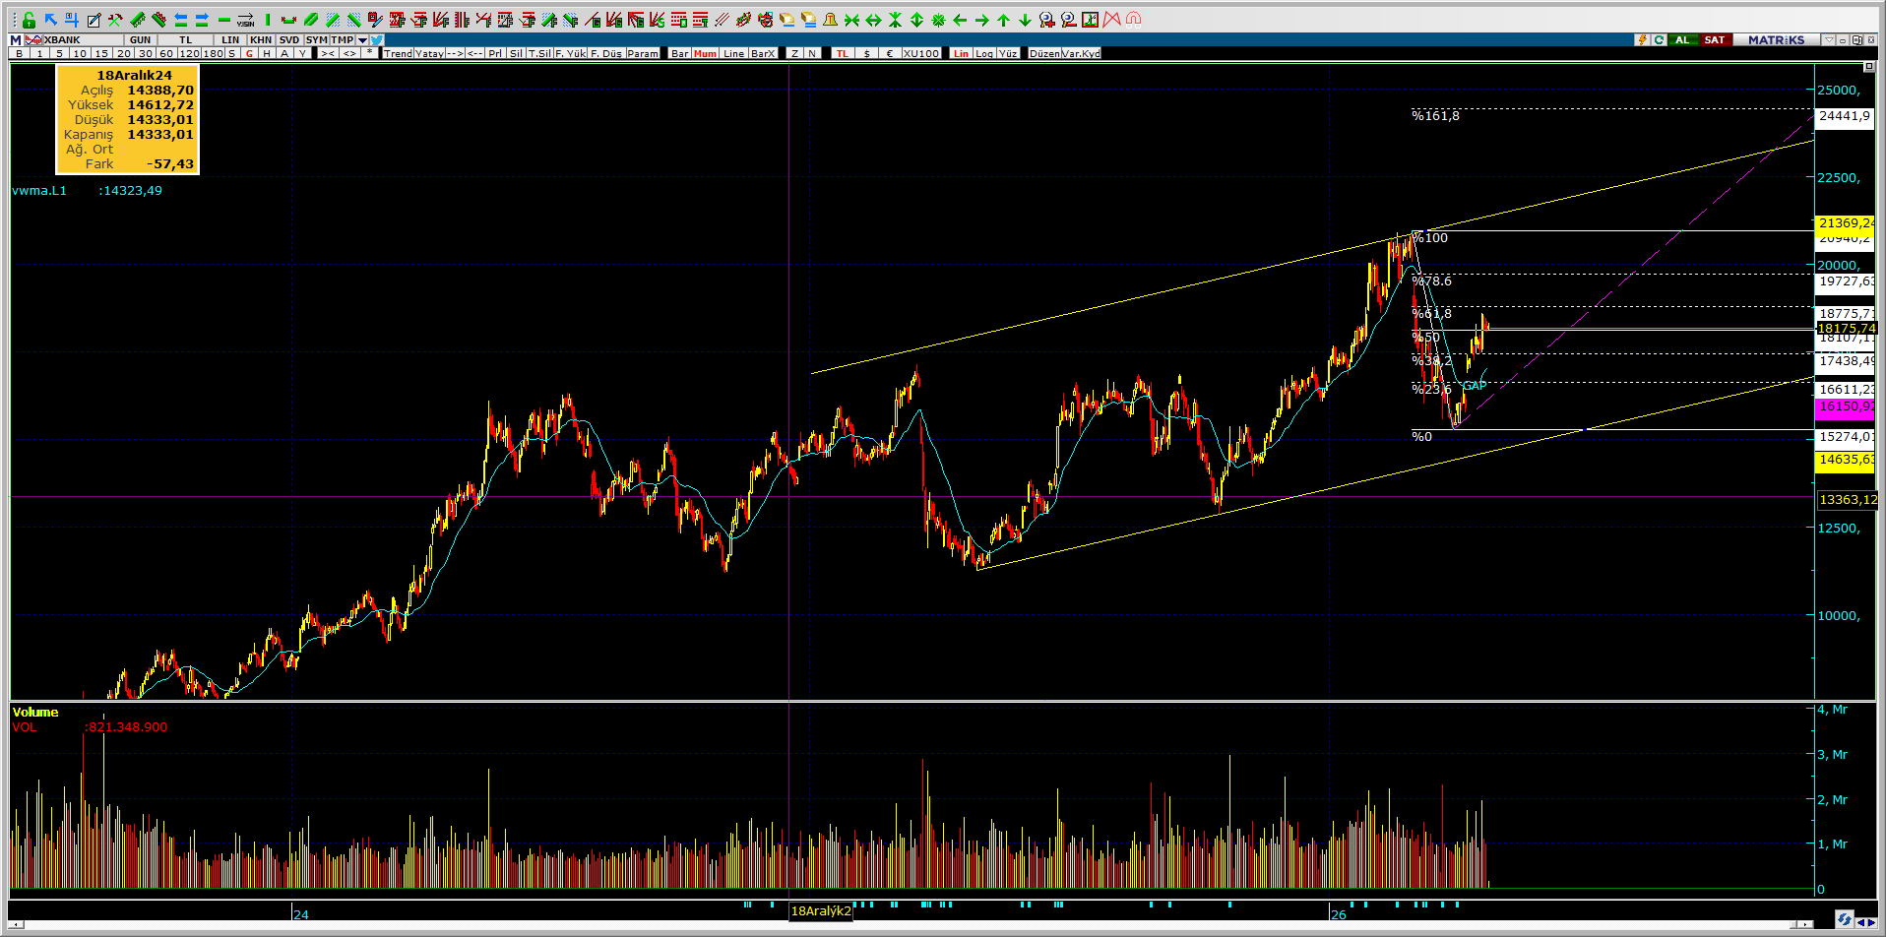
Task: Open the GUN period selector
Action: point(140,40)
